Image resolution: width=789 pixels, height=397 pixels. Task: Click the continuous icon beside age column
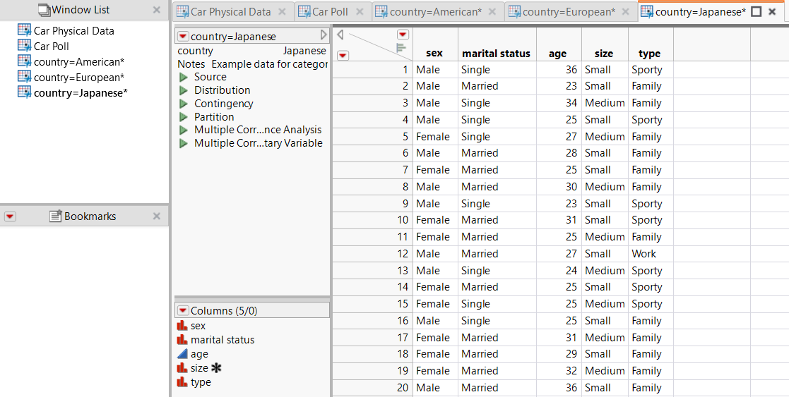182,354
